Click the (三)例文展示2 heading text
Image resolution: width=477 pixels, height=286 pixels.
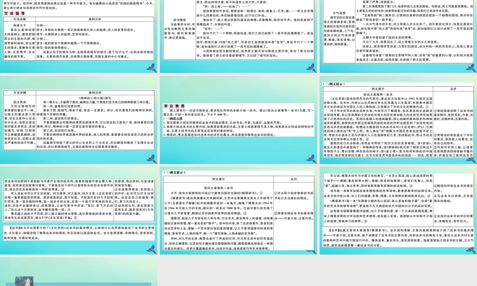point(174,173)
